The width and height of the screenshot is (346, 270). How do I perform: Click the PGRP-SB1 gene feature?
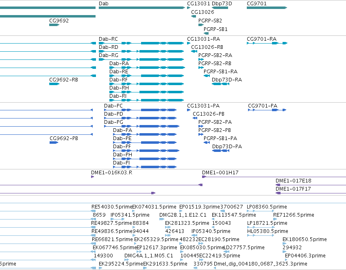point(206,33)
